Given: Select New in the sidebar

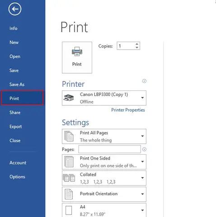Looking at the screenshot, I should click(x=14, y=42).
